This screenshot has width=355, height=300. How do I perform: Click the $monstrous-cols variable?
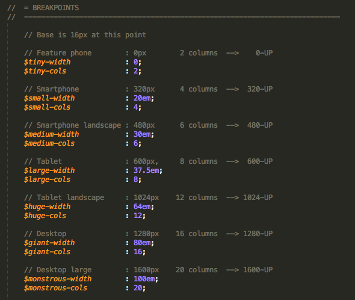point(56,288)
